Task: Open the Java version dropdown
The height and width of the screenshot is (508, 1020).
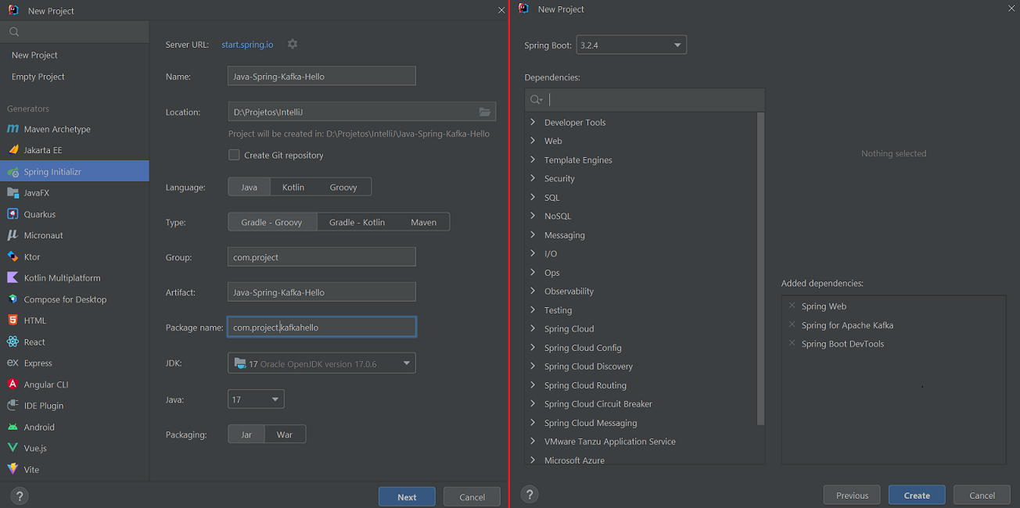Action: point(256,399)
